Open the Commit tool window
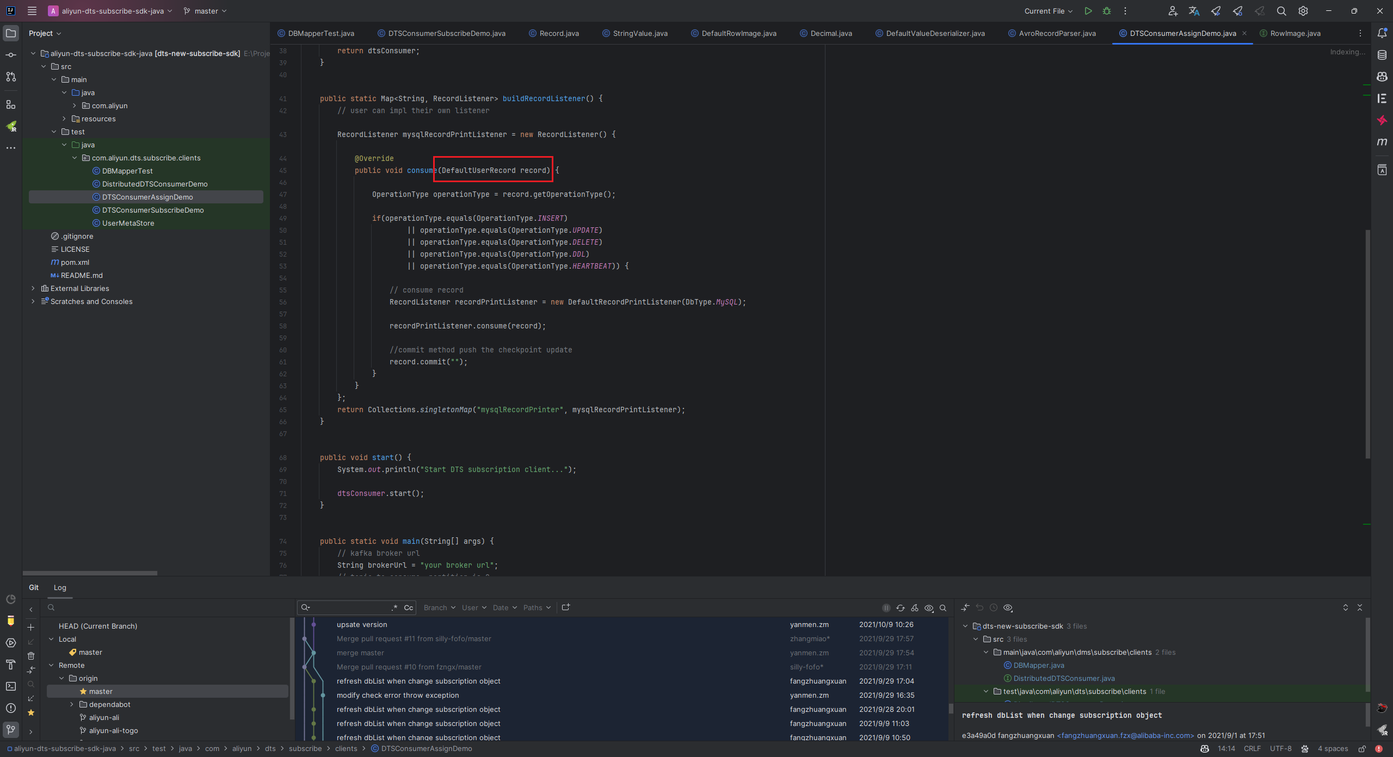Screen dimensions: 1393x757 (11, 55)
